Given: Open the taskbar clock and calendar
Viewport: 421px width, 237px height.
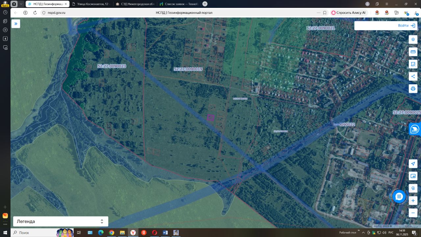Looking at the screenshot, I should pos(402,233).
